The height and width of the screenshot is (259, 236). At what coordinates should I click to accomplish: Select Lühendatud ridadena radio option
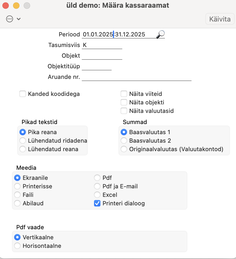[23, 141]
